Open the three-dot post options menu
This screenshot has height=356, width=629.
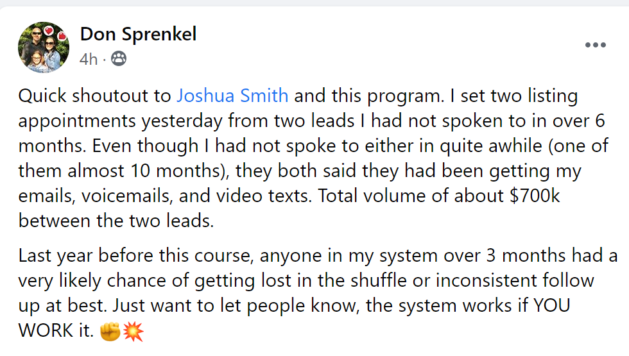click(x=596, y=45)
